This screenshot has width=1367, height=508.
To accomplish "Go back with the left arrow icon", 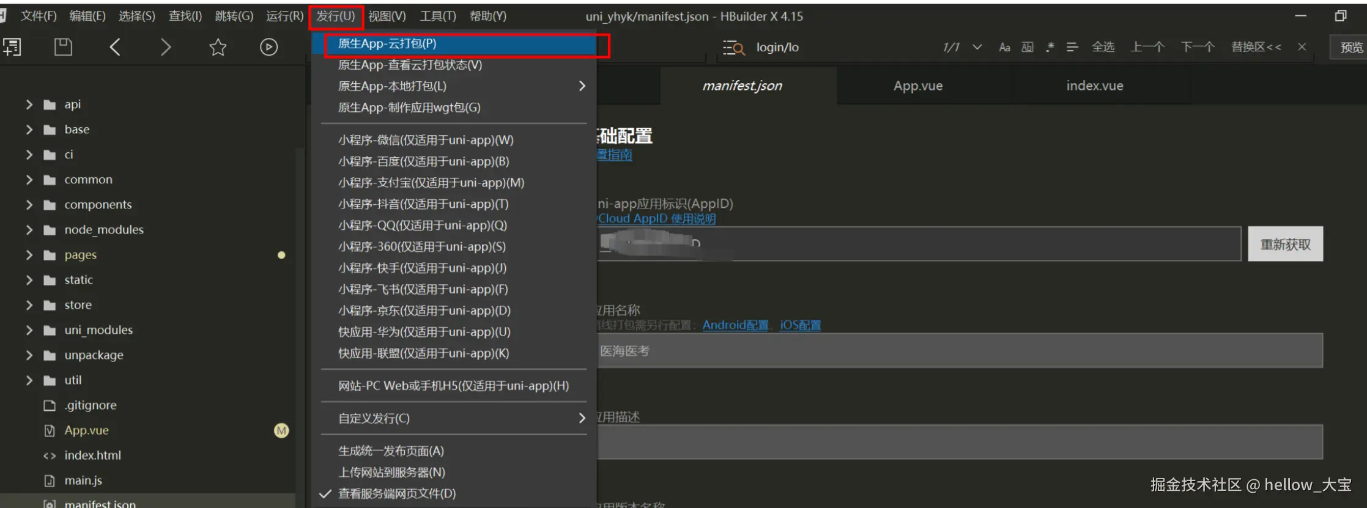I will (114, 47).
